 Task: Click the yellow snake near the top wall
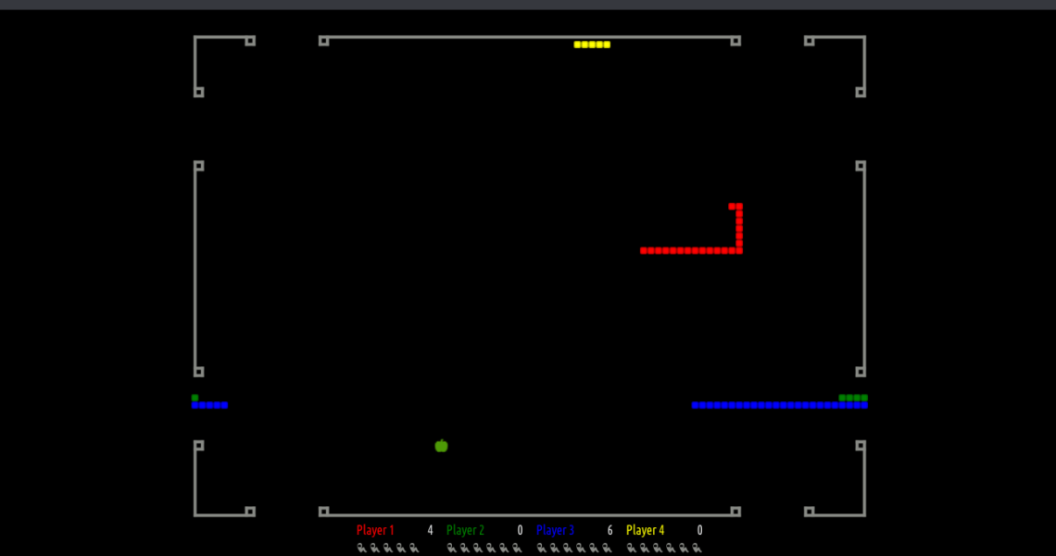592,44
